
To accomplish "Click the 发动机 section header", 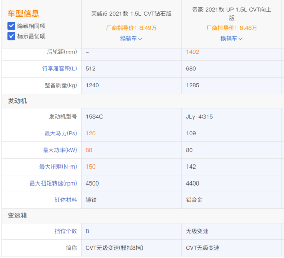I will click(17, 101).
